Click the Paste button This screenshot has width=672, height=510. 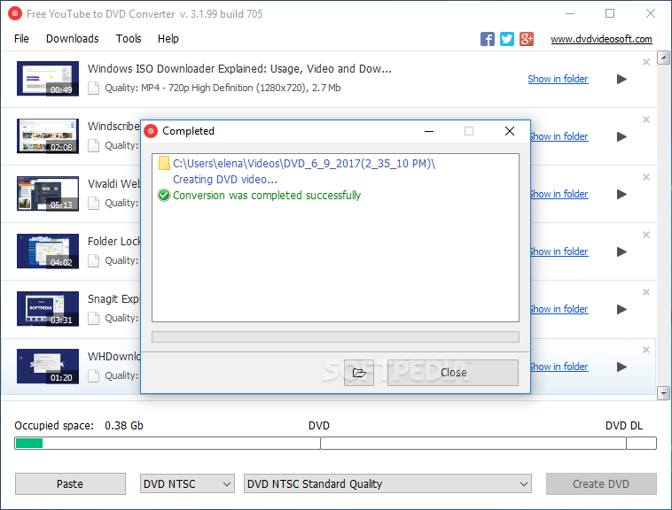click(x=70, y=484)
